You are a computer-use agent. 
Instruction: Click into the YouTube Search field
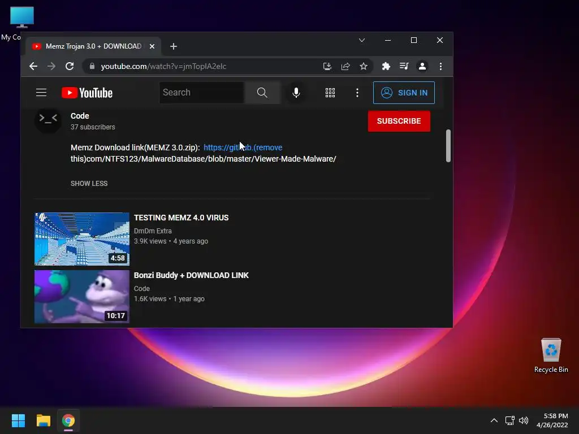(202, 93)
